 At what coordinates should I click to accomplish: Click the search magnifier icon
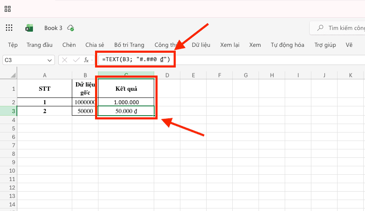point(320,28)
